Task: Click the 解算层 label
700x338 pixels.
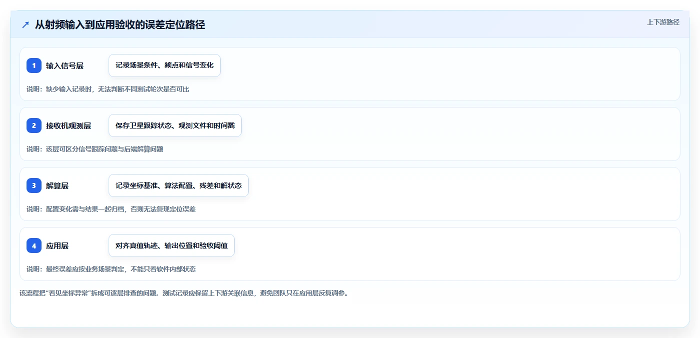Action: pyautogui.click(x=57, y=185)
